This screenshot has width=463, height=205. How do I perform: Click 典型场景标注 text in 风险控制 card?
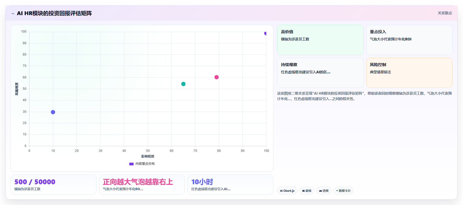pos(380,72)
